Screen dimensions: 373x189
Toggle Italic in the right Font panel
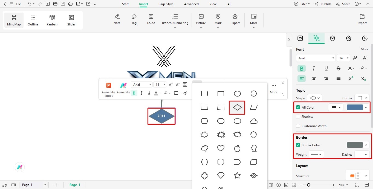tap(314, 68)
